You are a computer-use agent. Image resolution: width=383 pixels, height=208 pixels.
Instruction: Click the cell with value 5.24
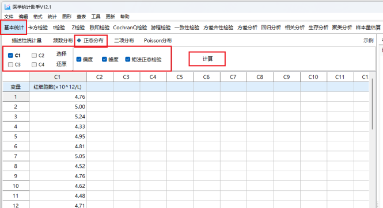[58, 117]
